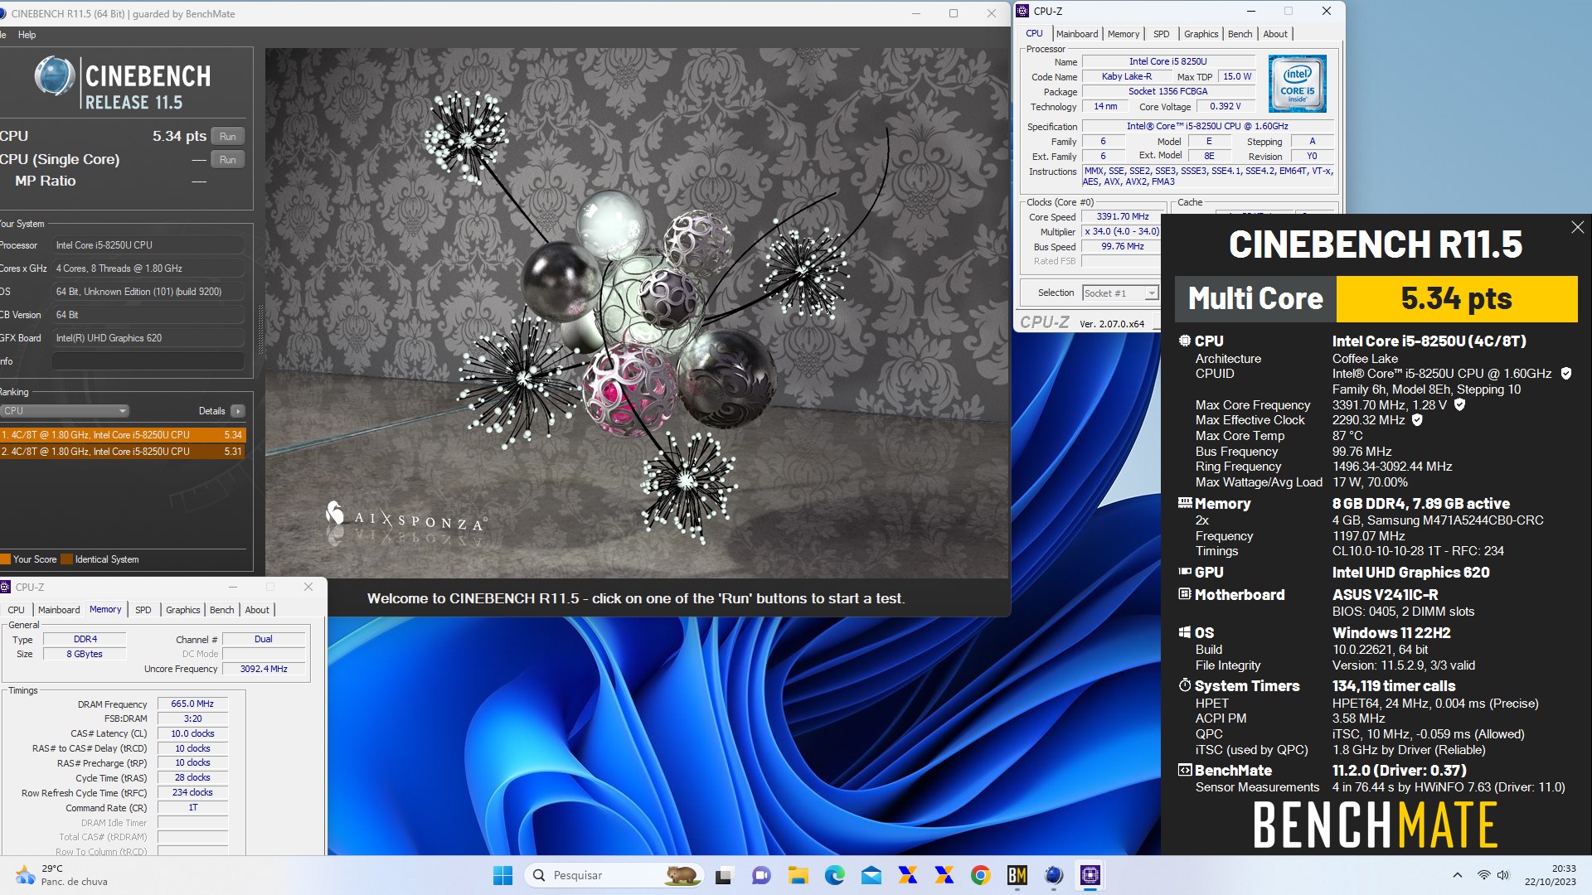Viewport: 1592px width, 895px height.
Task: Select ranking entry with score 5.34
Action: point(123,435)
